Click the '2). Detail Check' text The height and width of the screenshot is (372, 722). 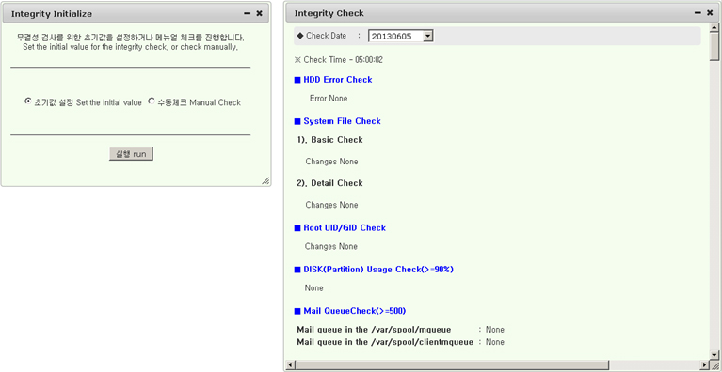point(330,183)
